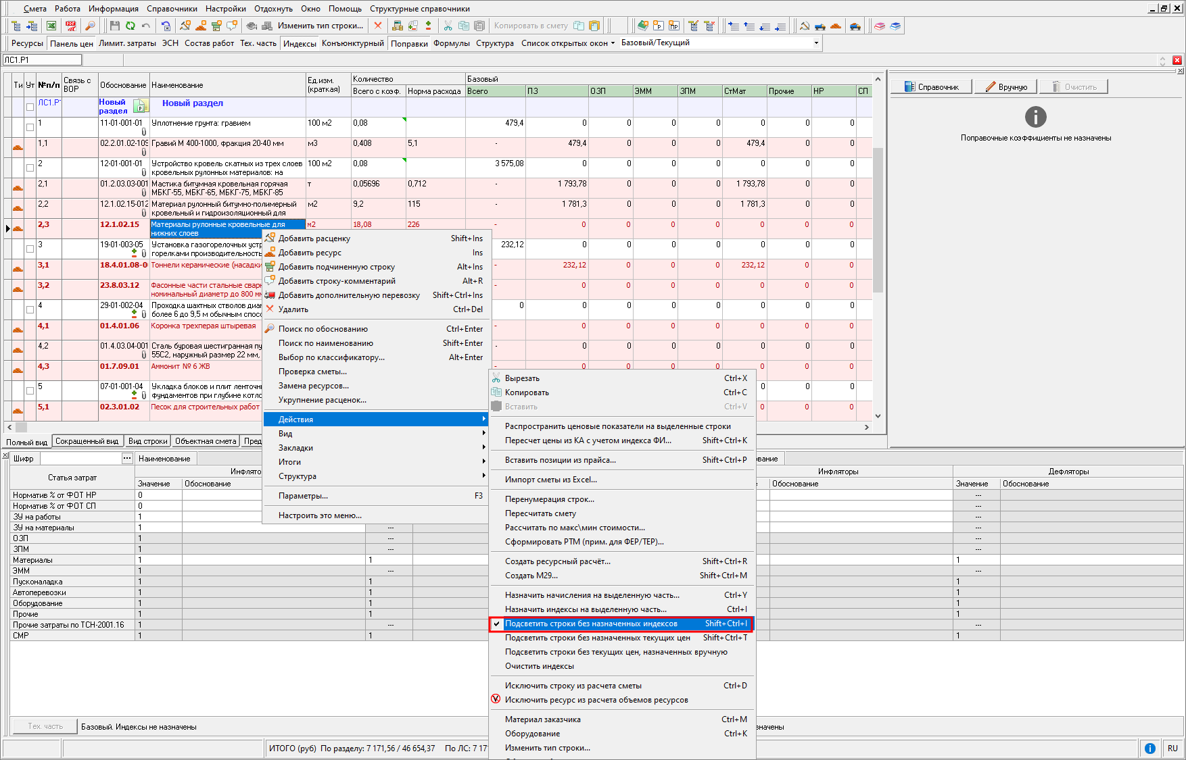Image resolution: width=1186 pixels, height=760 pixels.
Task: Expand the Закладки submenu
Action: [x=375, y=448]
